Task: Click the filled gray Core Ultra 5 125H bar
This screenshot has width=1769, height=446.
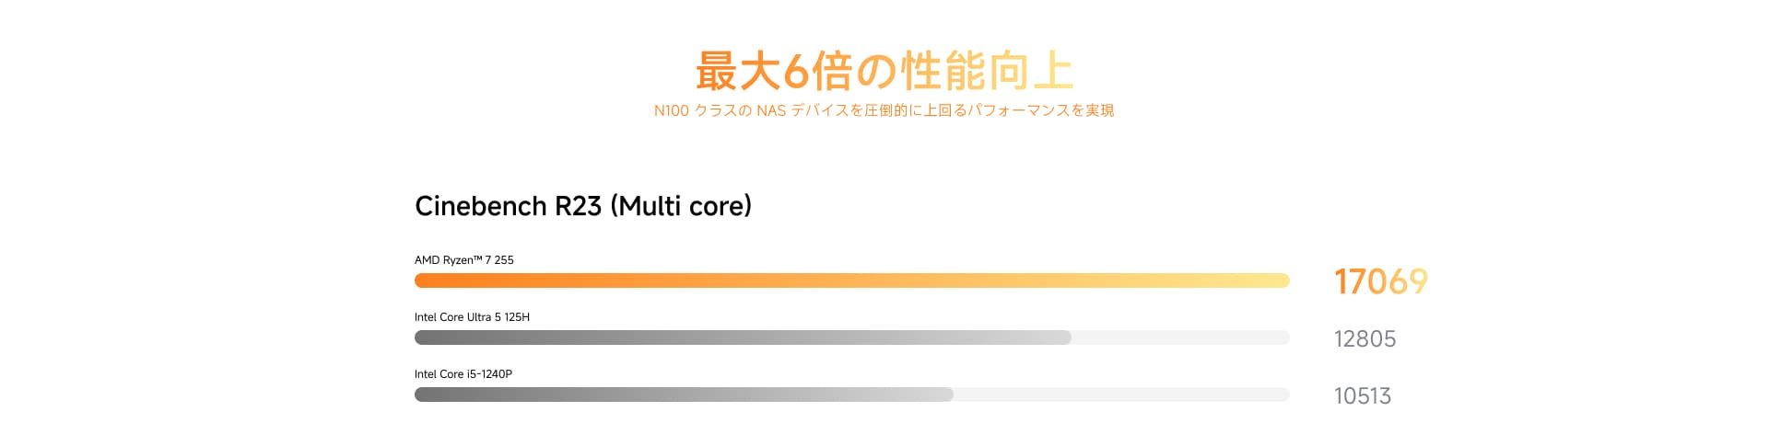Action: click(x=743, y=337)
